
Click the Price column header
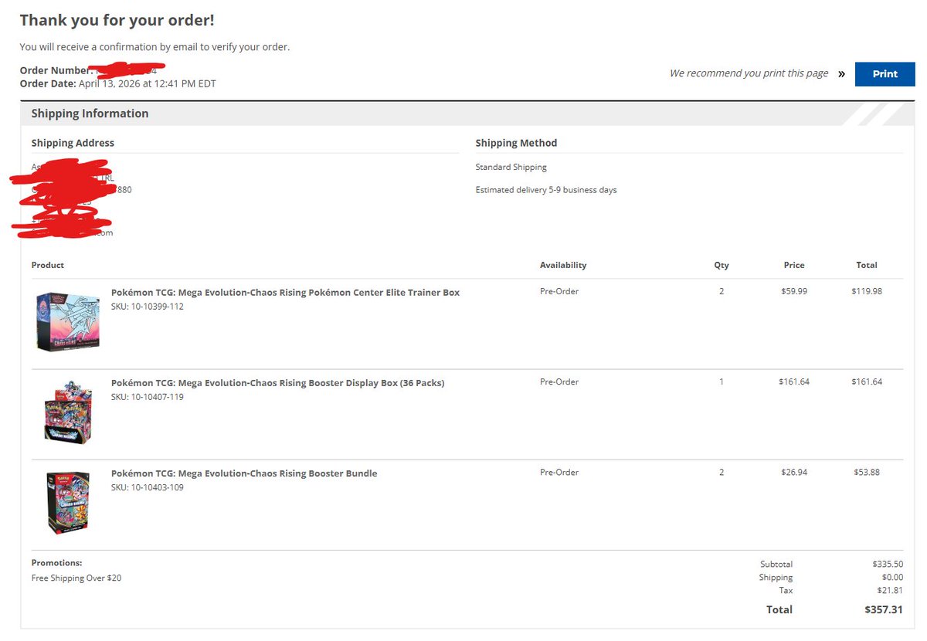[794, 265]
